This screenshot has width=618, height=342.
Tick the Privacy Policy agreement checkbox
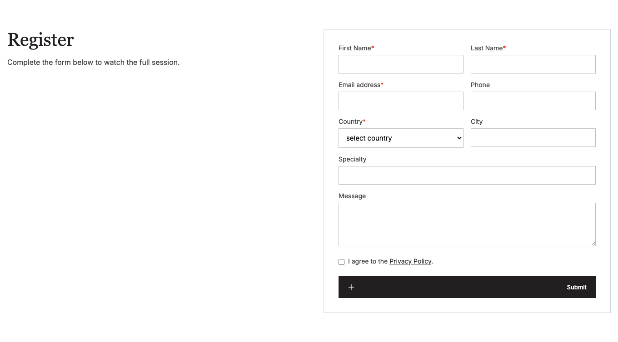(x=342, y=262)
